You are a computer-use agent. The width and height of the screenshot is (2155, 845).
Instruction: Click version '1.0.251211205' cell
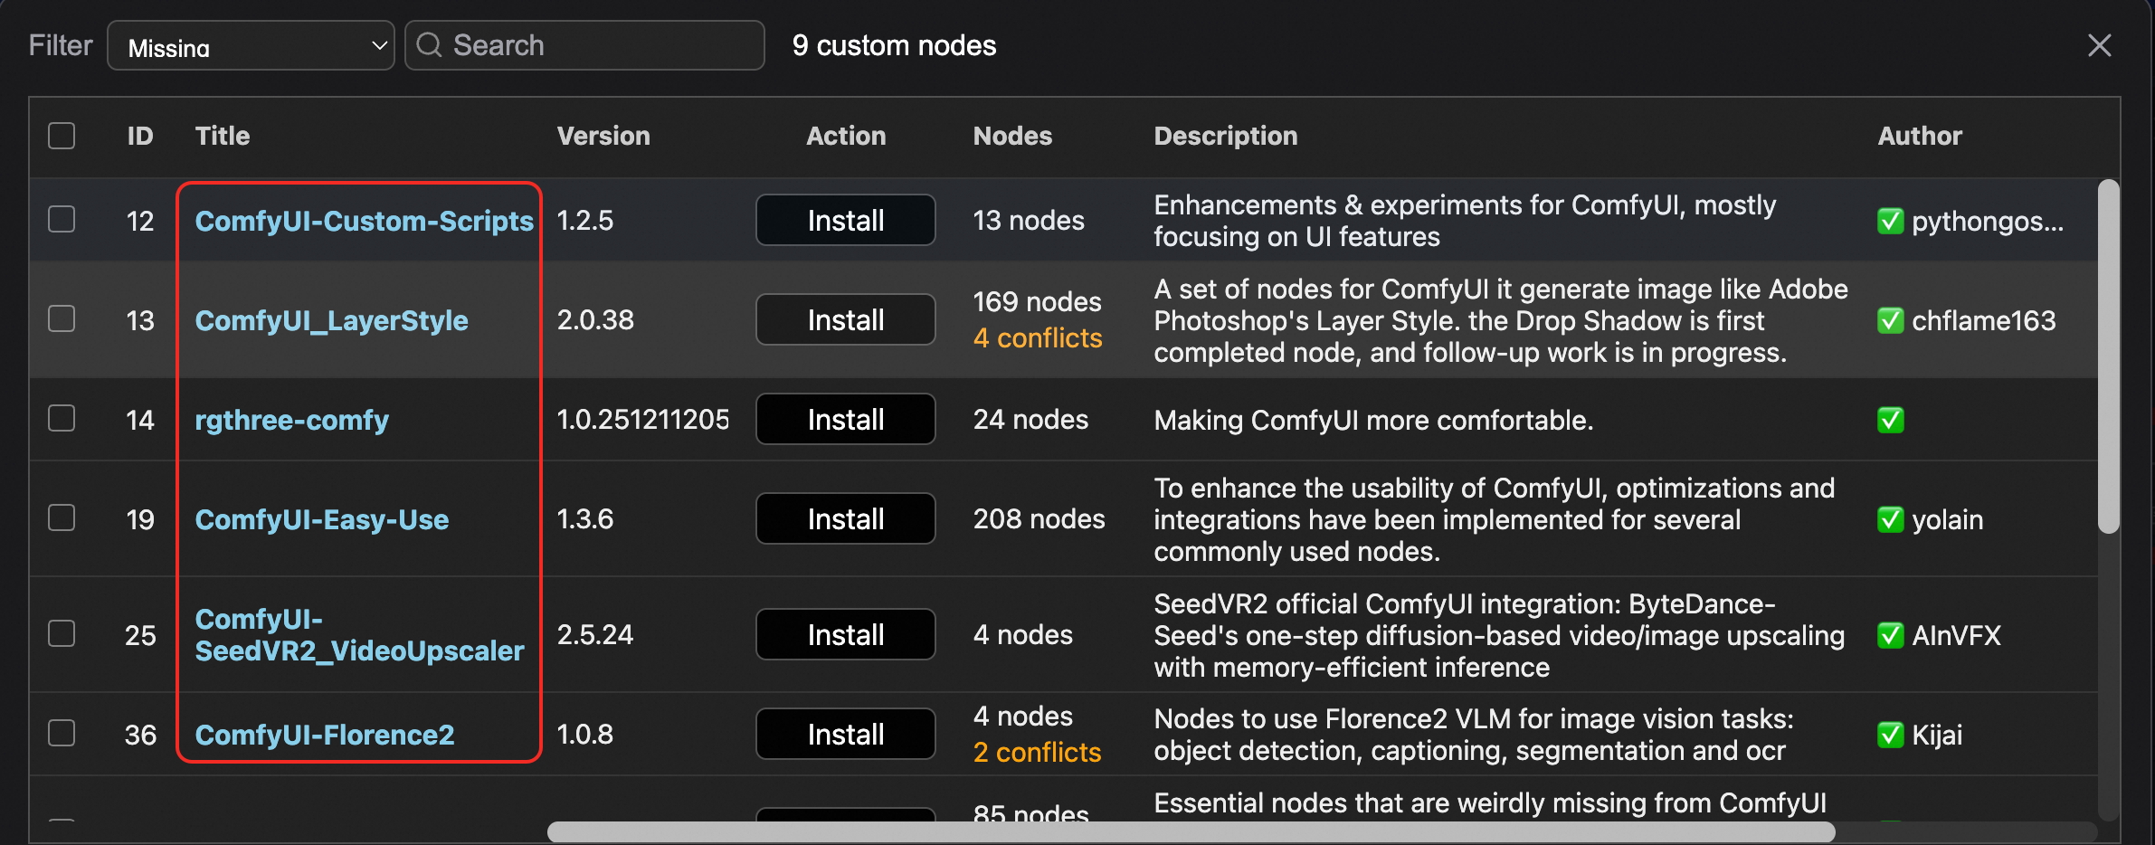643,420
